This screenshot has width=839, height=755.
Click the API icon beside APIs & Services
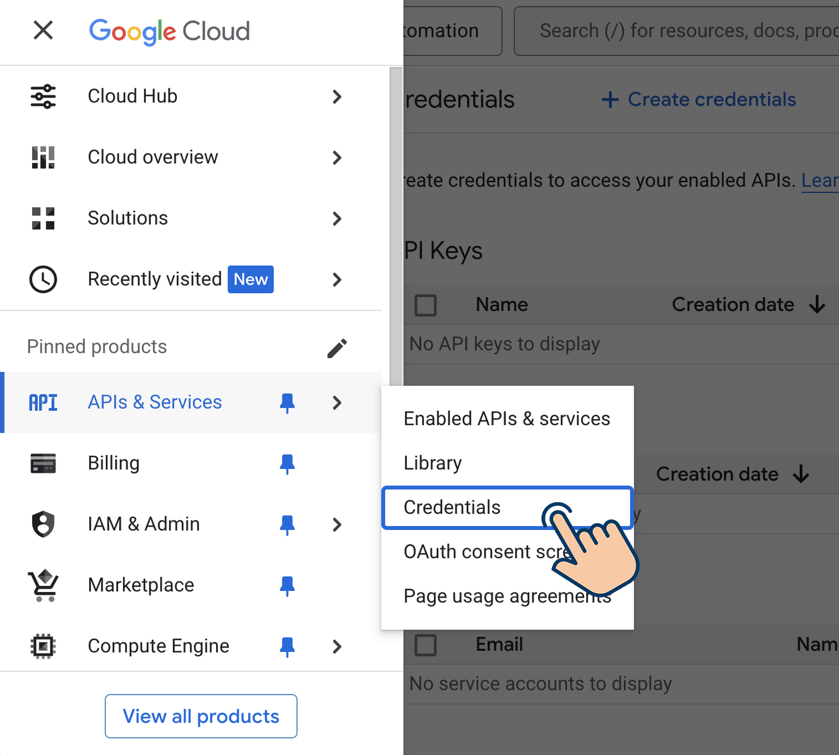tap(43, 402)
